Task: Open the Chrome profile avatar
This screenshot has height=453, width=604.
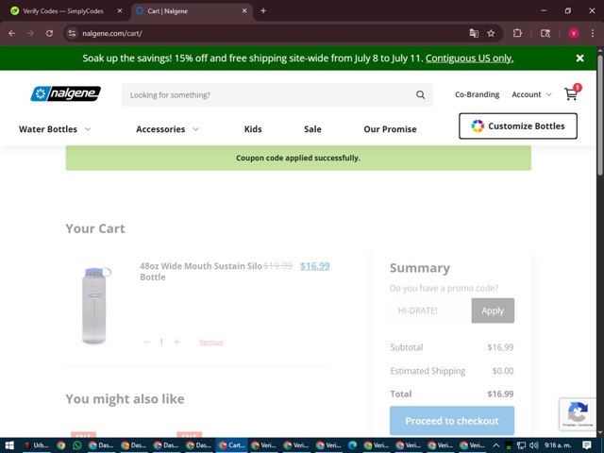Action: point(574,34)
